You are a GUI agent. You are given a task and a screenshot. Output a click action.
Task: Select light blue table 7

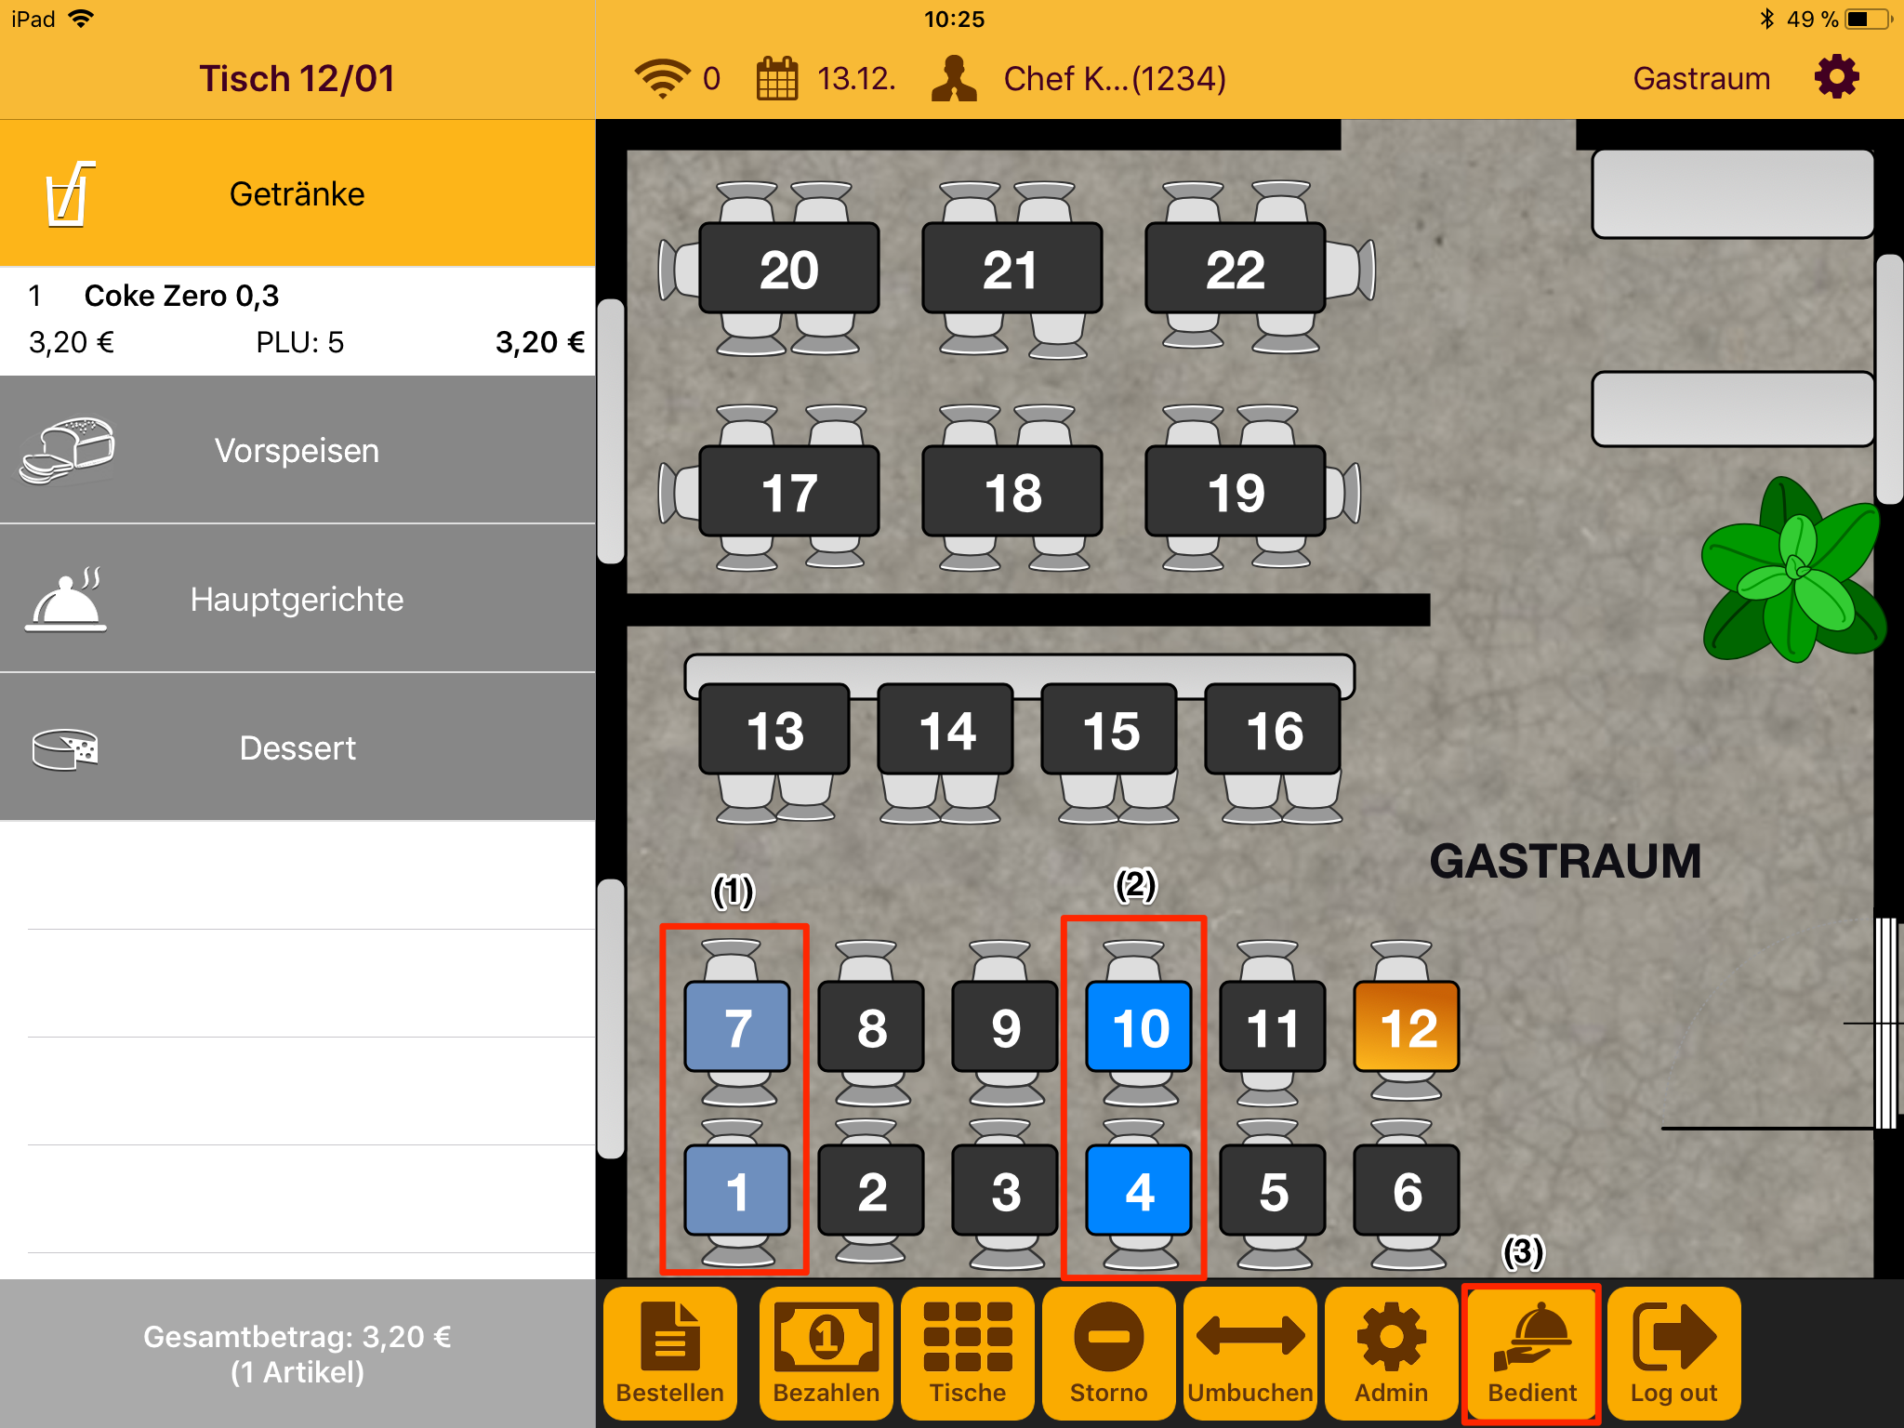point(737,1027)
